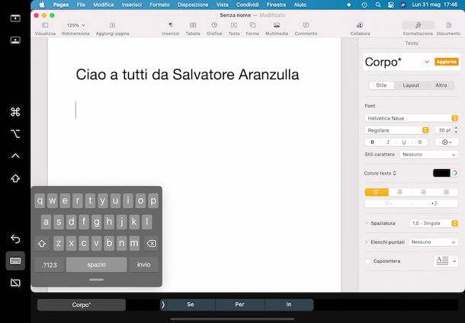
Task: Hide the on-screen keyboard via sidebar icon
Action: coord(15,261)
